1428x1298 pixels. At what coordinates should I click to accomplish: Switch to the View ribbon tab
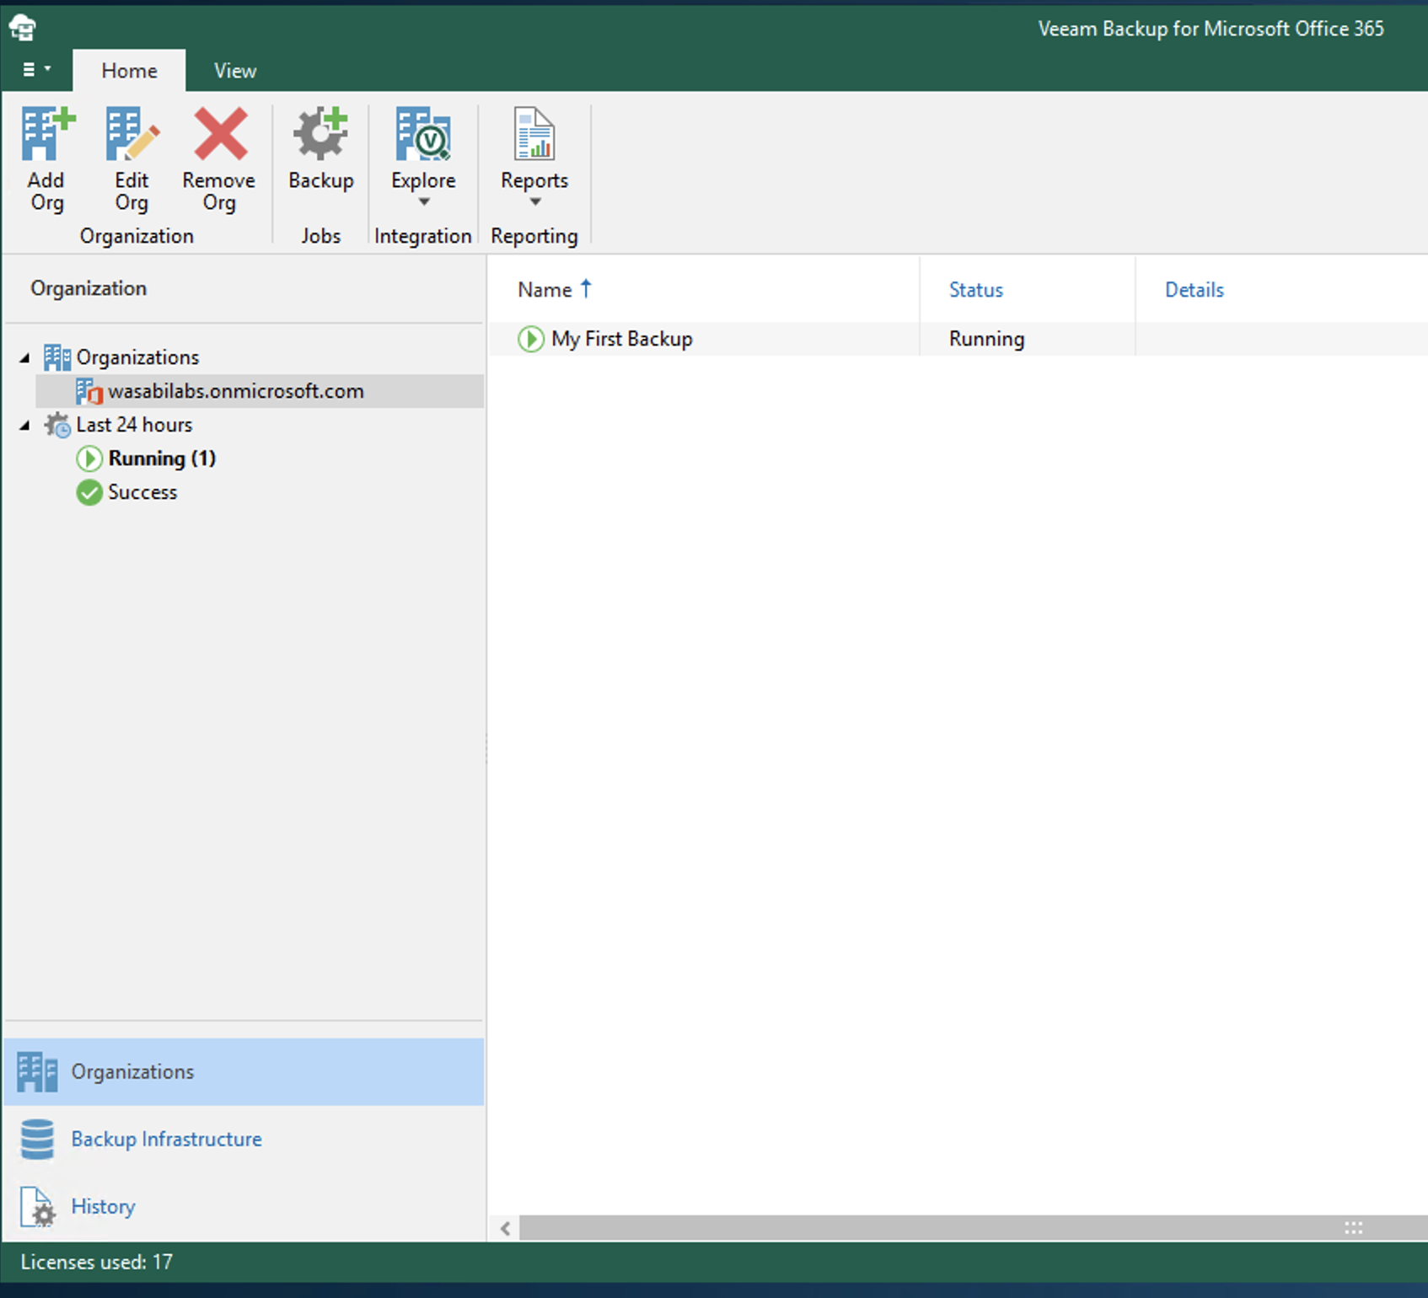coord(234,71)
